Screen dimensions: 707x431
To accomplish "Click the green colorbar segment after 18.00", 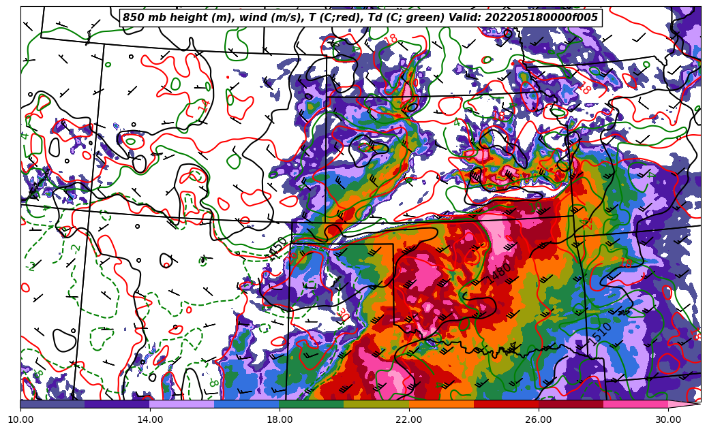I will tap(312, 404).
